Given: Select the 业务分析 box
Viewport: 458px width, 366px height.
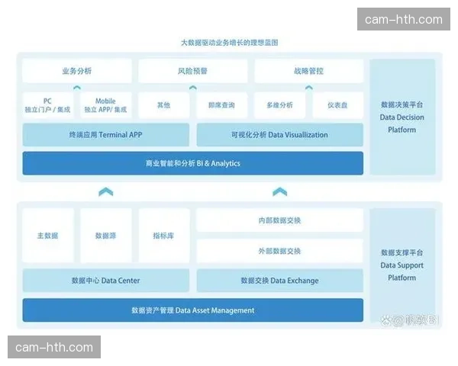Looking at the screenshot, I should point(77,71).
